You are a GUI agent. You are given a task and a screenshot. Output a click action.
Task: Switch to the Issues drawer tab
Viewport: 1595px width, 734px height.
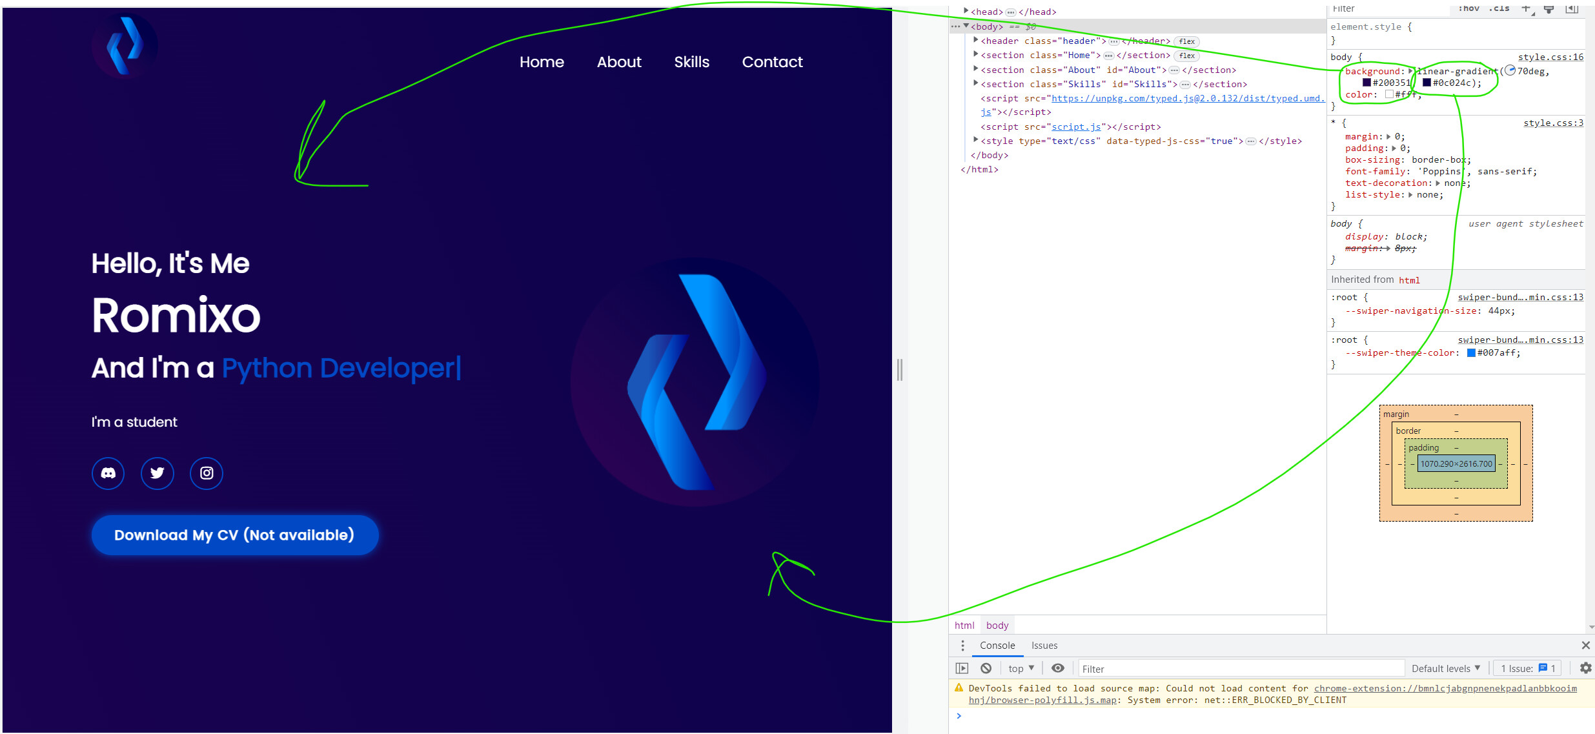pos(1044,646)
